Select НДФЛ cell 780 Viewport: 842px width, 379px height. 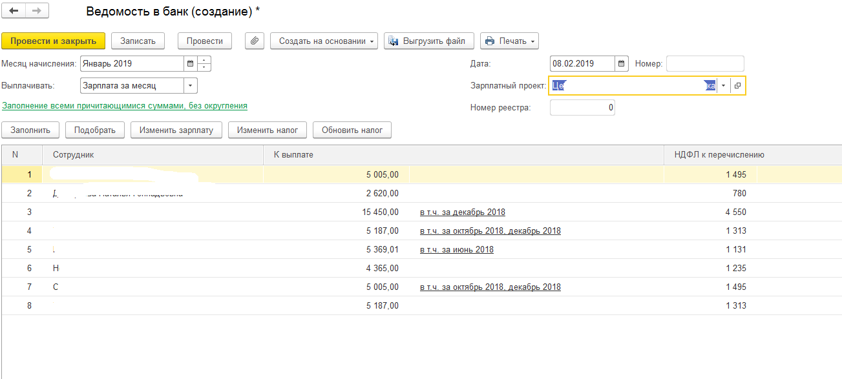click(x=711, y=193)
